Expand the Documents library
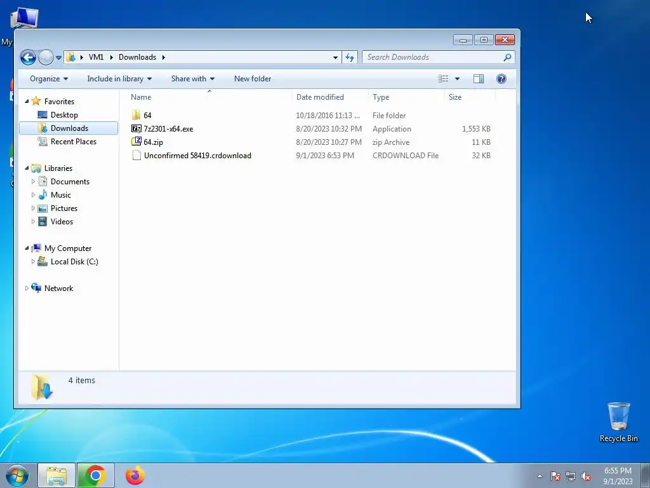The width and height of the screenshot is (650, 488). (33, 181)
